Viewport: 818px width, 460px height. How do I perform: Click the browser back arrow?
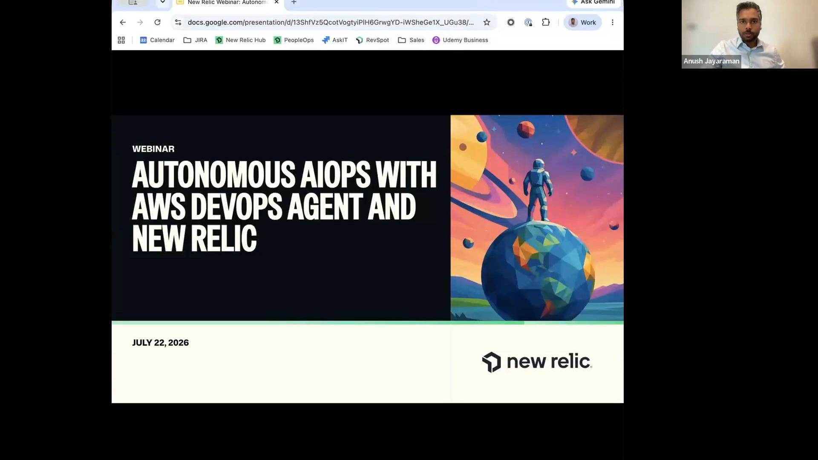click(123, 22)
